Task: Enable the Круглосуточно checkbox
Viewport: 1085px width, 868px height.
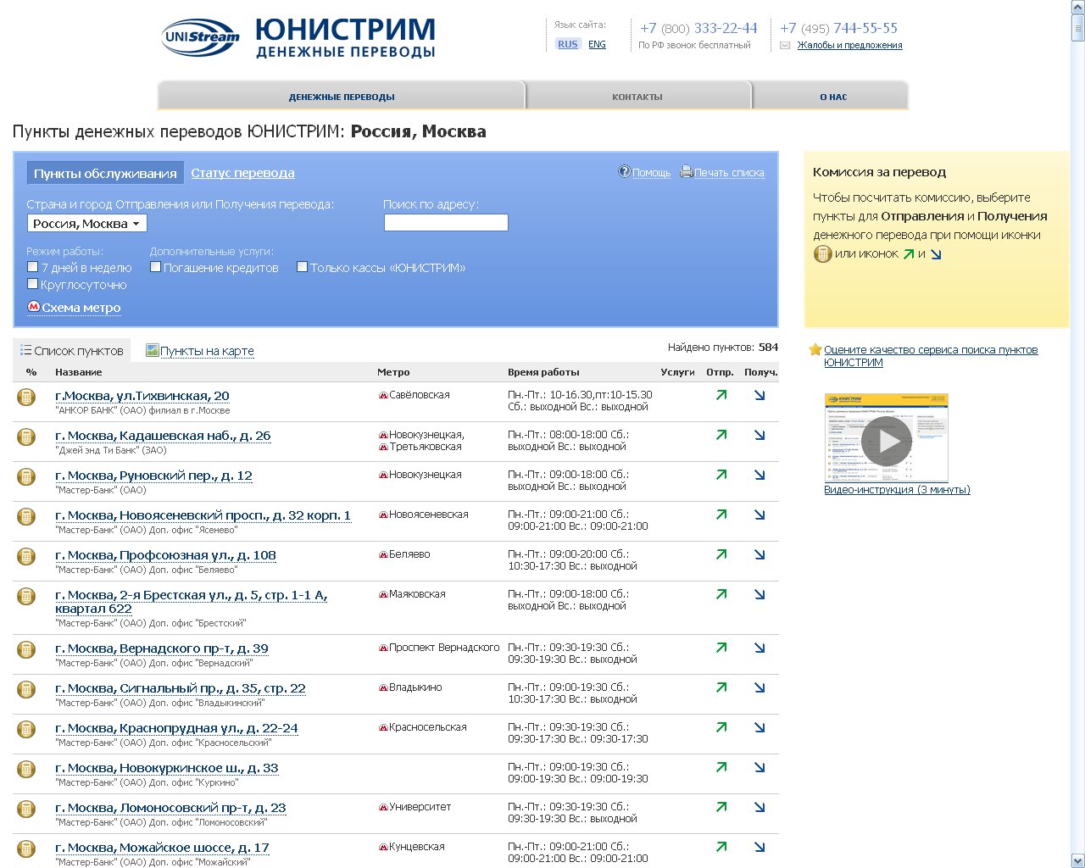Action: tap(33, 284)
